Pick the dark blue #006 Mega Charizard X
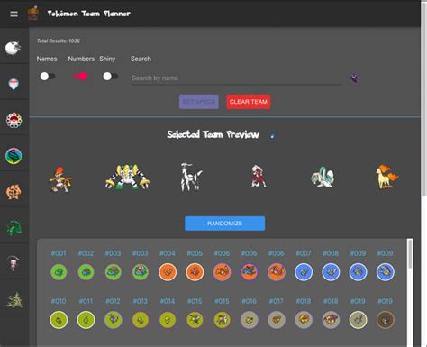The image size is (427, 347). coord(249,272)
